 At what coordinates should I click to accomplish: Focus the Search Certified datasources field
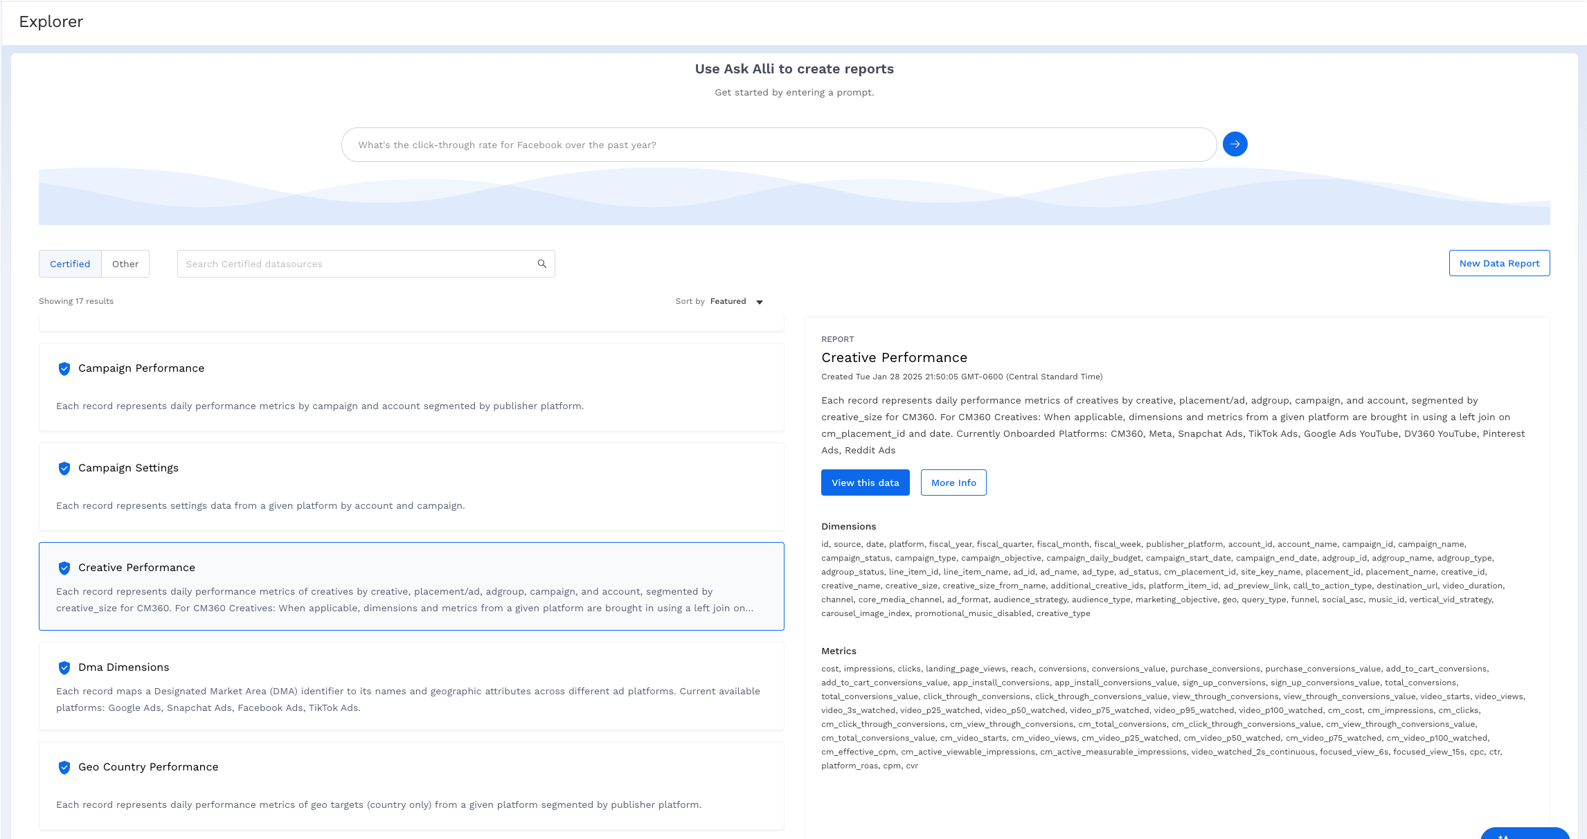click(x=357, y=264)
